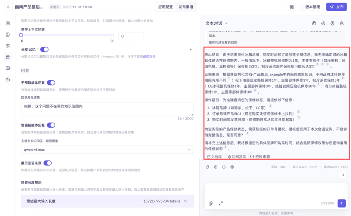Click the 5个资料来源 label
351x216 pixels.
pos(260,157)
